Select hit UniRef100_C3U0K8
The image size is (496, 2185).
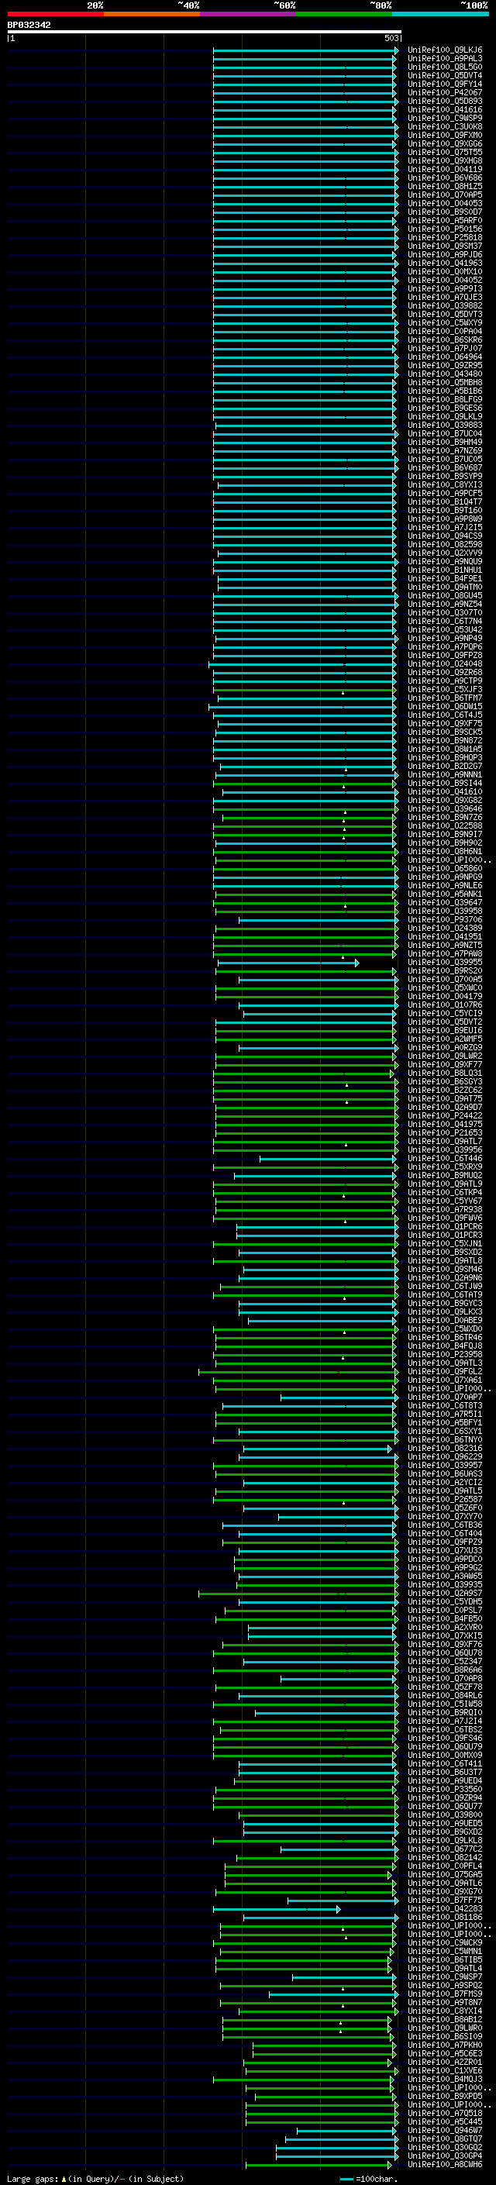pyautogui.click(x=445, y=126)
